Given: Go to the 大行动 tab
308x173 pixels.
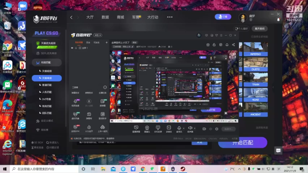Looking at the screenshot, I should [152, 17].
